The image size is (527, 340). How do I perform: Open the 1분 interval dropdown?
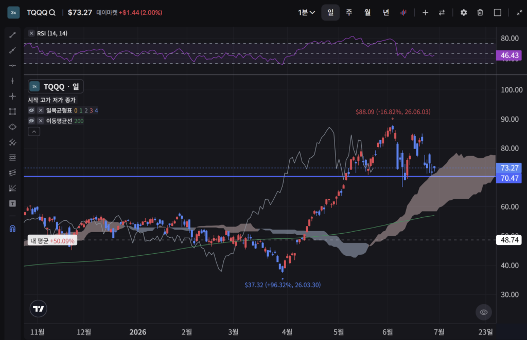[x=306, y=13]
